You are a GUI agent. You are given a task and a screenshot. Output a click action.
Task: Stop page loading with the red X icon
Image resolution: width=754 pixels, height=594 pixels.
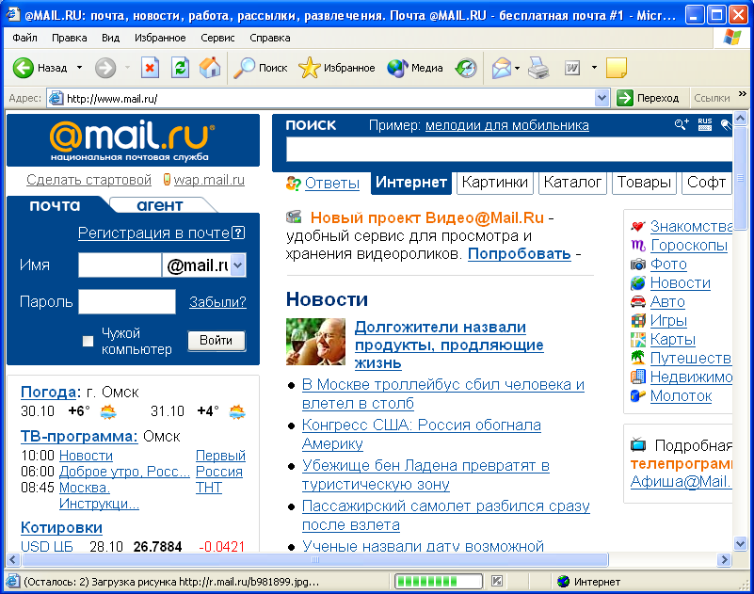click(x=150, y=68)
